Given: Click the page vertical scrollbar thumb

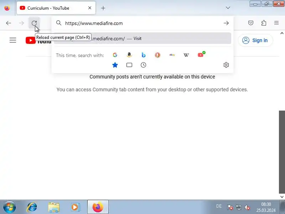Looking at the screenshot, I should point(282,152).
